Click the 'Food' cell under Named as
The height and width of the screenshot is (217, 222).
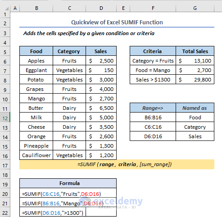click(195, 118)
